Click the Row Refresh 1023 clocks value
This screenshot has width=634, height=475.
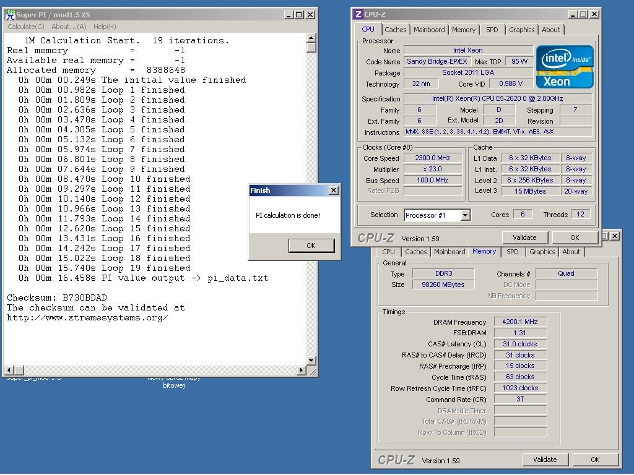[520, 388]
